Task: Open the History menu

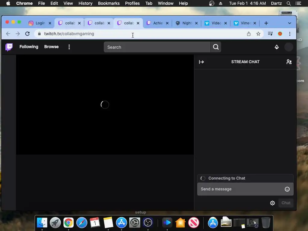Action: [x=85, y=3]
